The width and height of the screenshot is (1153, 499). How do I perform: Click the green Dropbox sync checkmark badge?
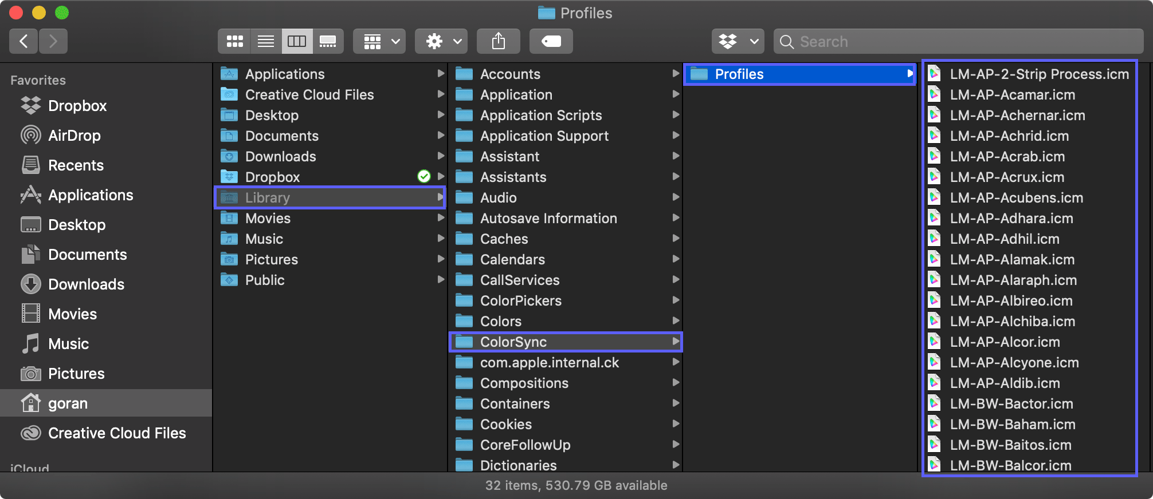pos(424,176)
